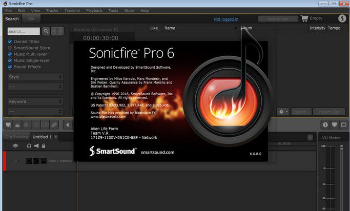Toggle lock on Track 1
Screen dimensions: 350x211
(x=44, y=161)
